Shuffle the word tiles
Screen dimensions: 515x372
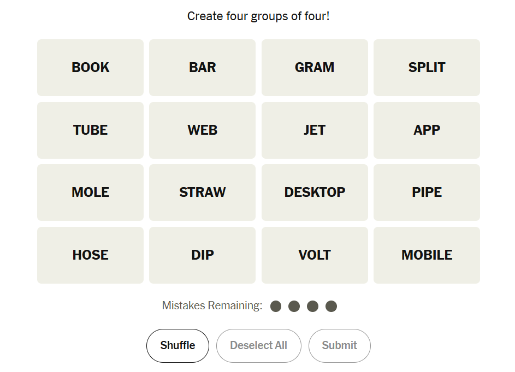point(177,346)
